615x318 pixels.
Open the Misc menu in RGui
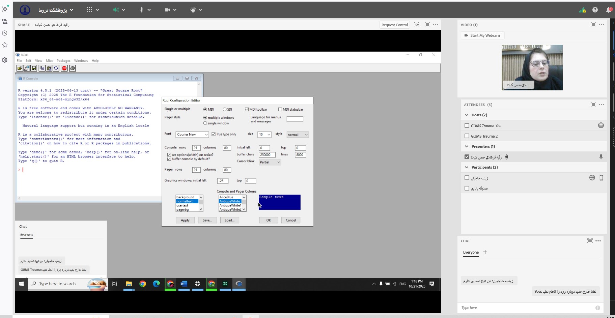(x=49, y=61)
